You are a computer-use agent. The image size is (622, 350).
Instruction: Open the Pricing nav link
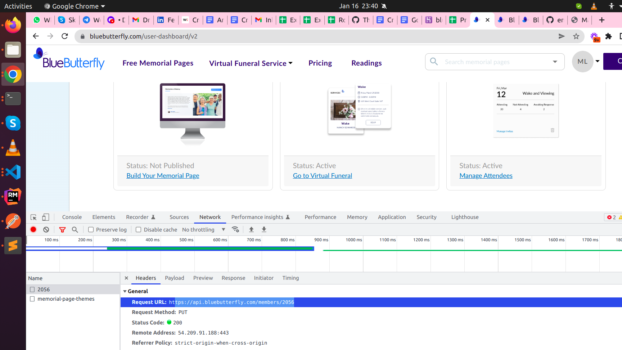click(320, 63)
